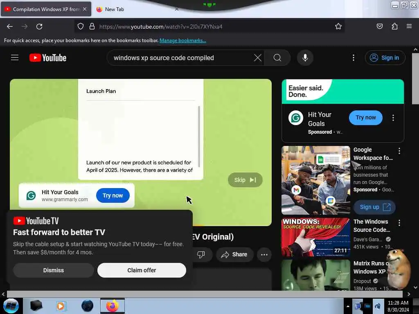Reload the current page
This screenshot has height=314, width=419.
coord(39,27)
